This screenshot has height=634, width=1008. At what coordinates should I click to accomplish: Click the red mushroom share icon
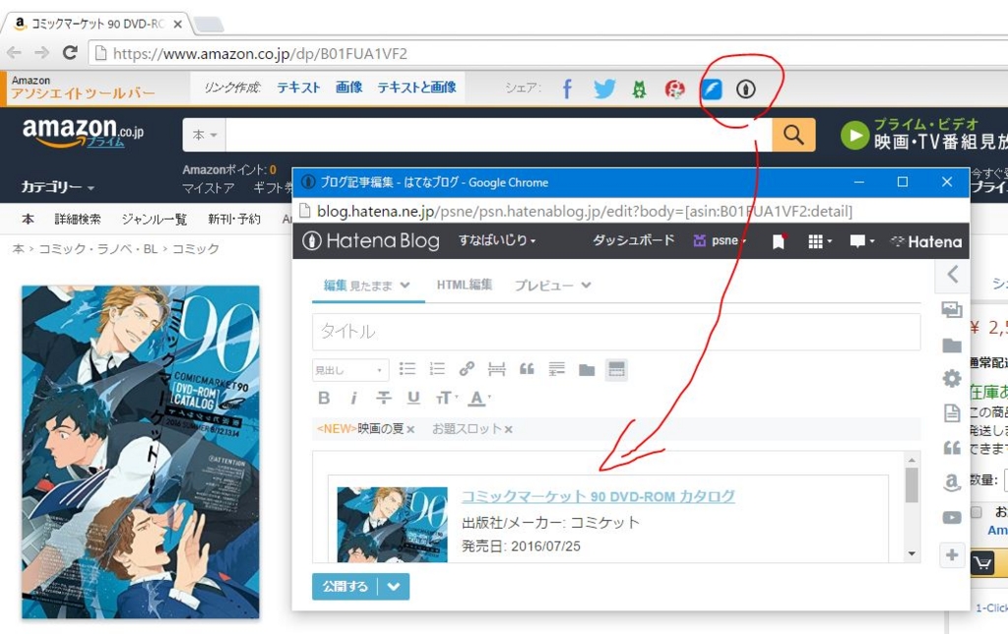point(674,89)
